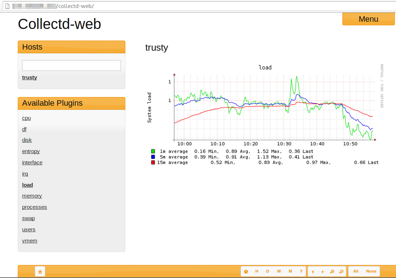This screenshot has height=278, width=396.
Task: Step the graph time range backward
Action: [313, 271]
